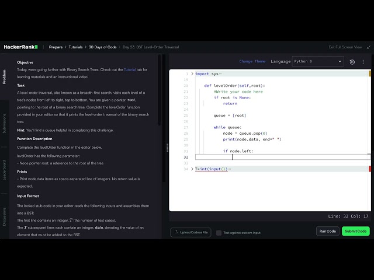The width and height of the screenshot is (374, 280).
Task: Click the 'Hint:' paragraph text
Action: click(x=65, y=130)
